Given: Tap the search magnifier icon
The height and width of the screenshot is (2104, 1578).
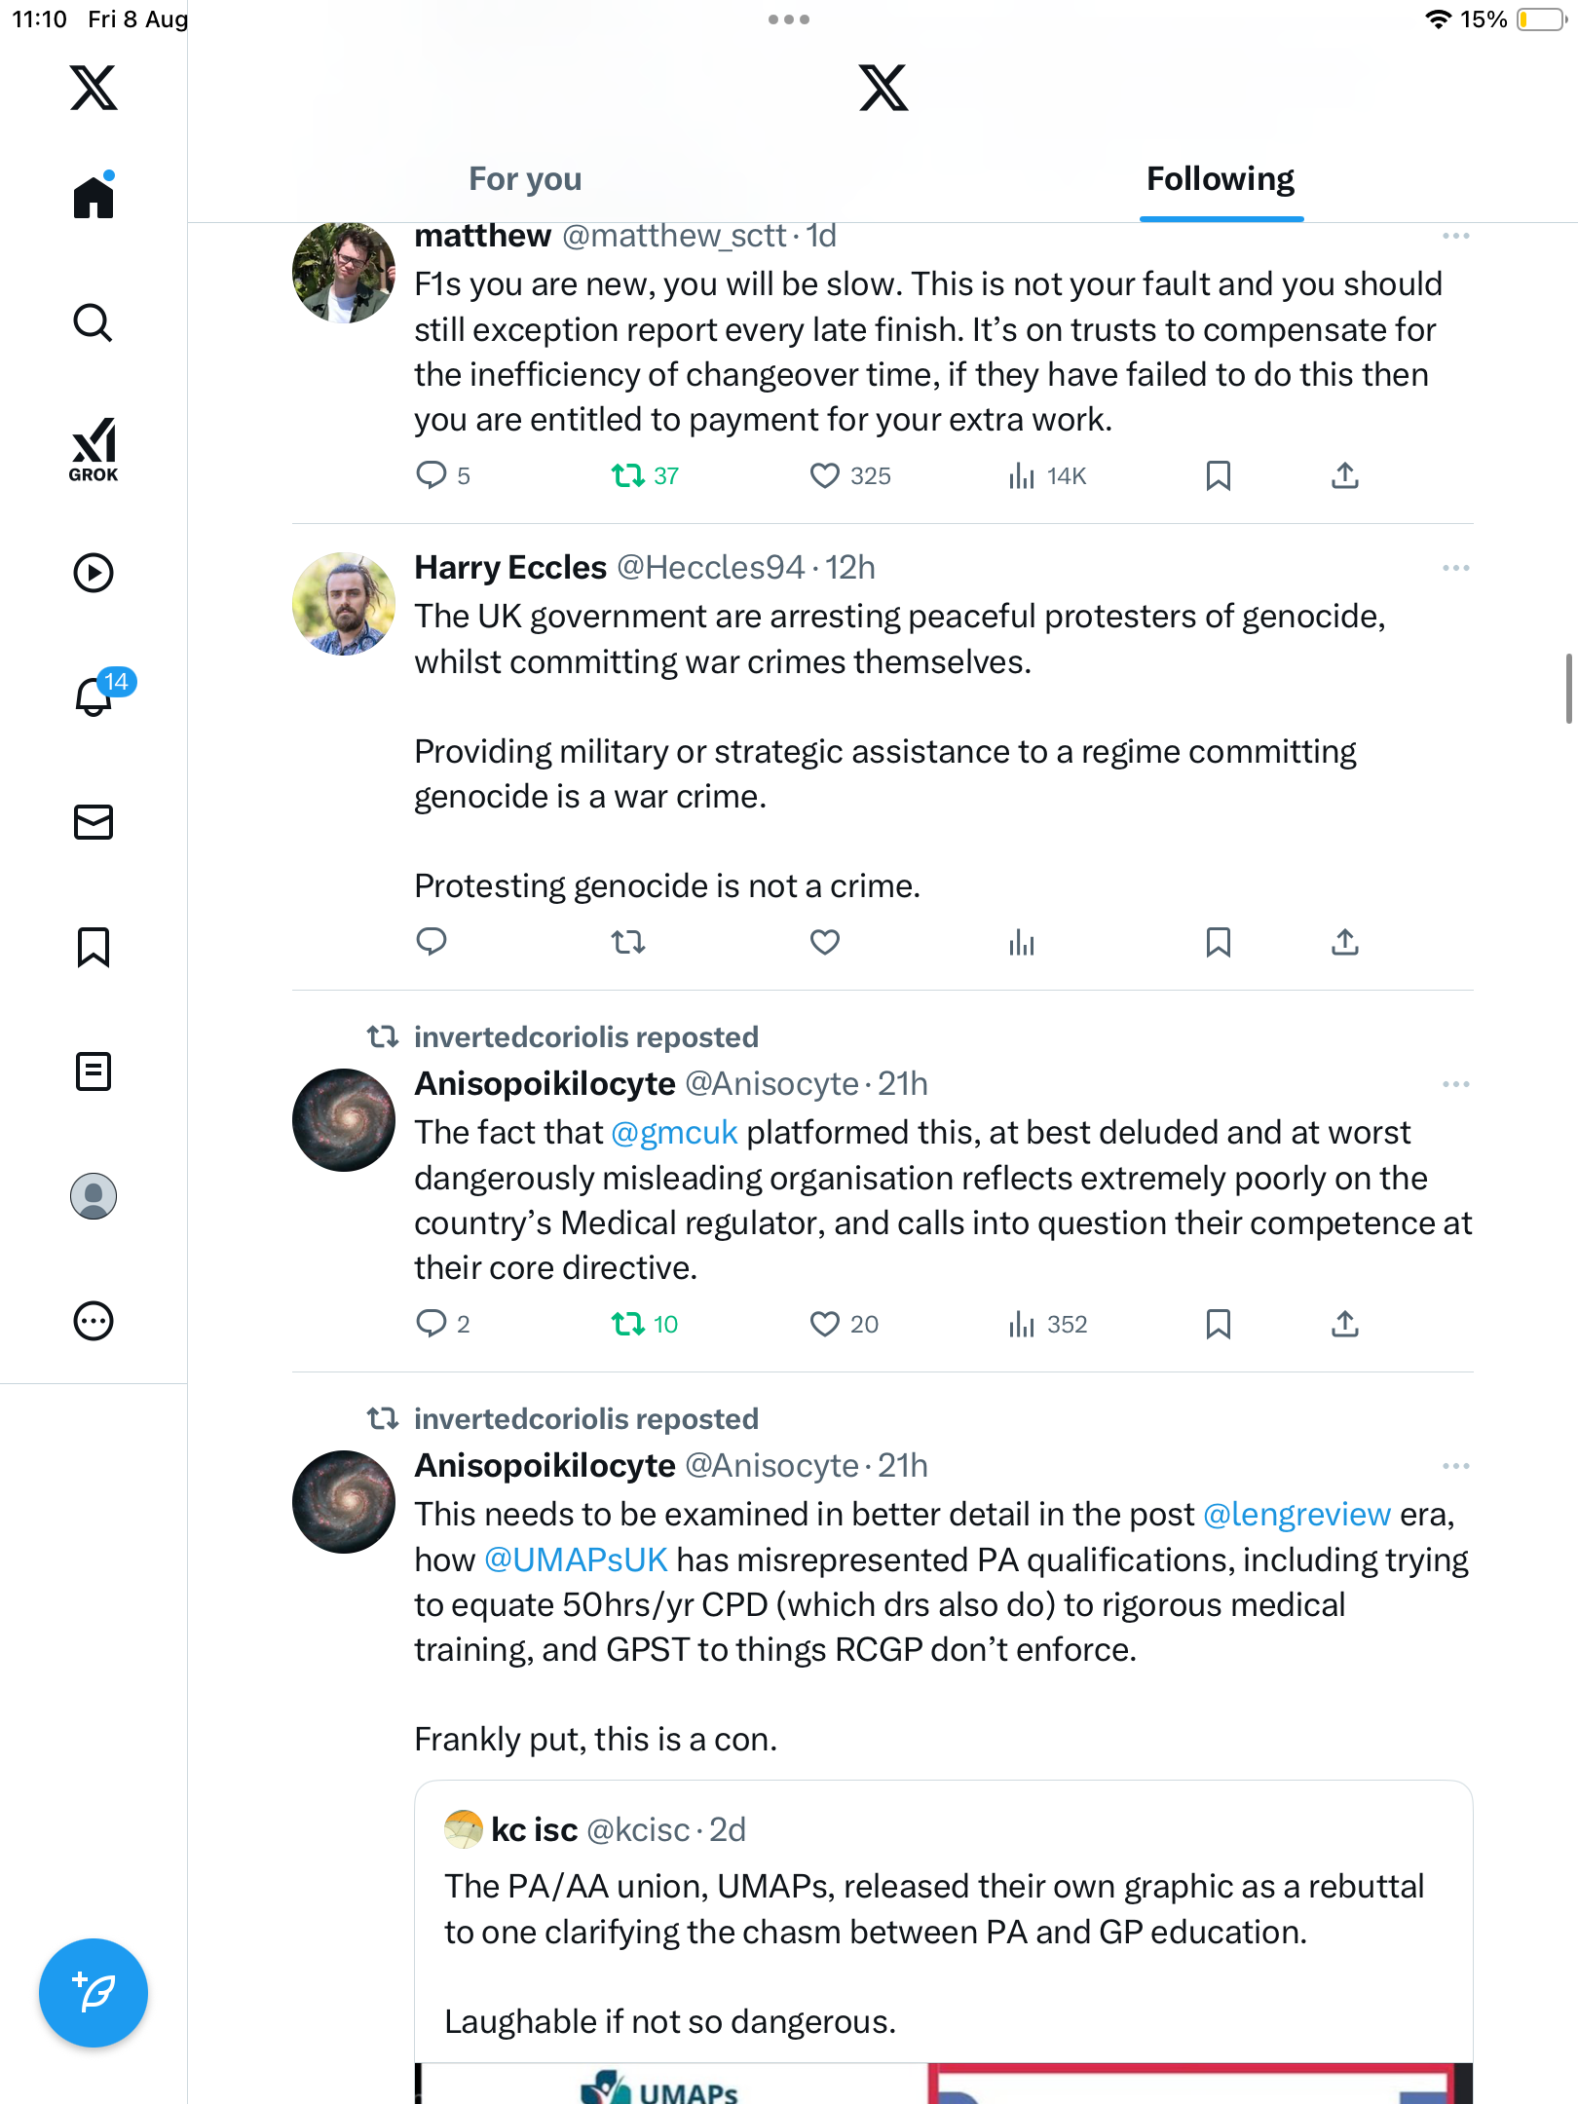Looking at the screenshot, I should 94,322.
